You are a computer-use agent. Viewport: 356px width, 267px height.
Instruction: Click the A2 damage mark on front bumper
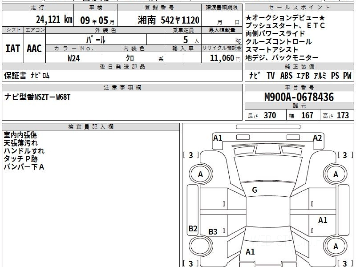(x=317, y=138)
